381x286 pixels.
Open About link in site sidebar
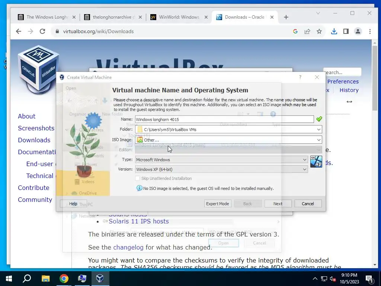coord(26,116)
